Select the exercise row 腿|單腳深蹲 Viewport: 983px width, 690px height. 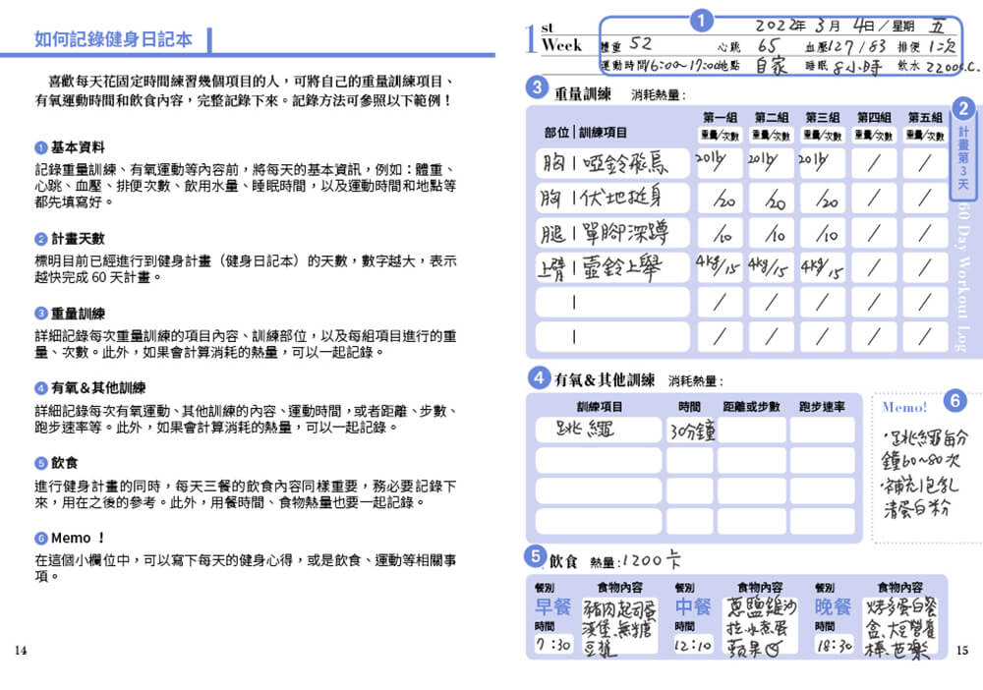click(x=612, y=233)
